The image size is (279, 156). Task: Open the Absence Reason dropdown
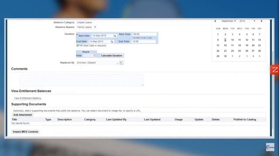[x=87, y=27]
